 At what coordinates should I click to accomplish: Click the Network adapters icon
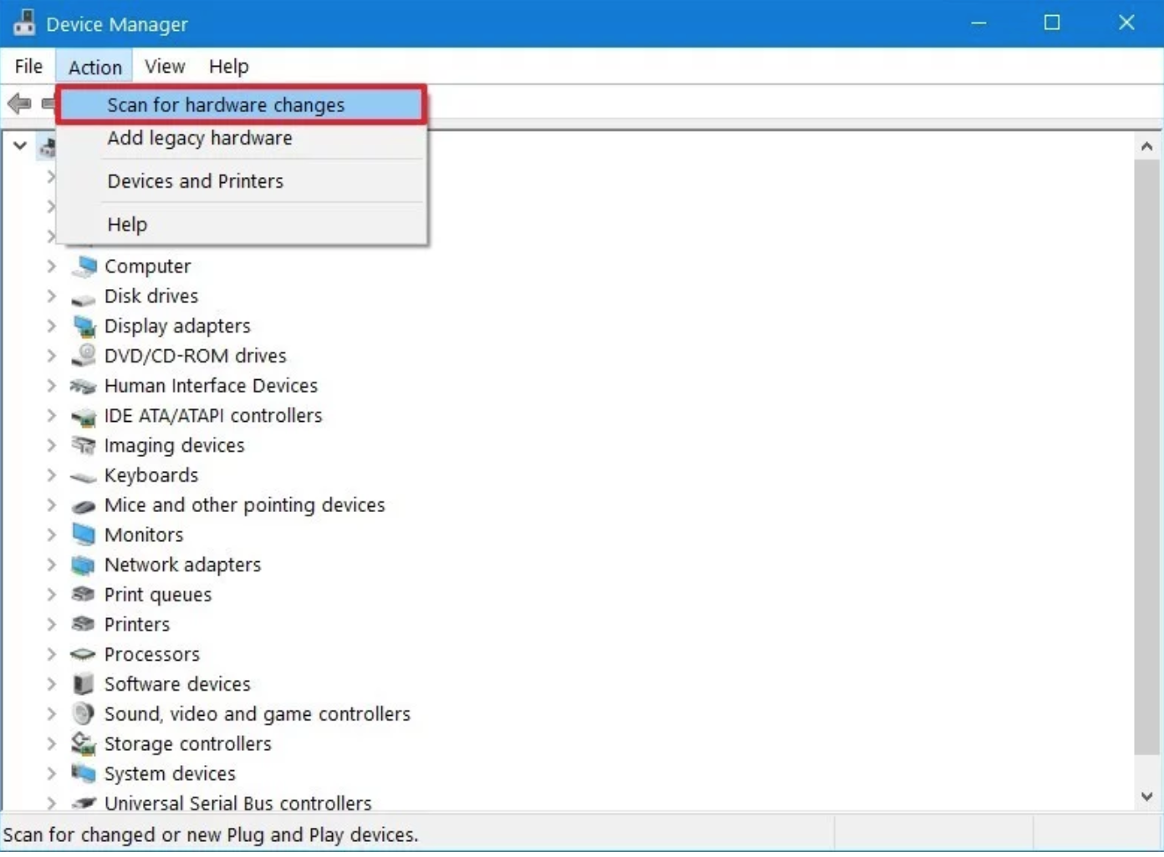[x=84, y=565]
